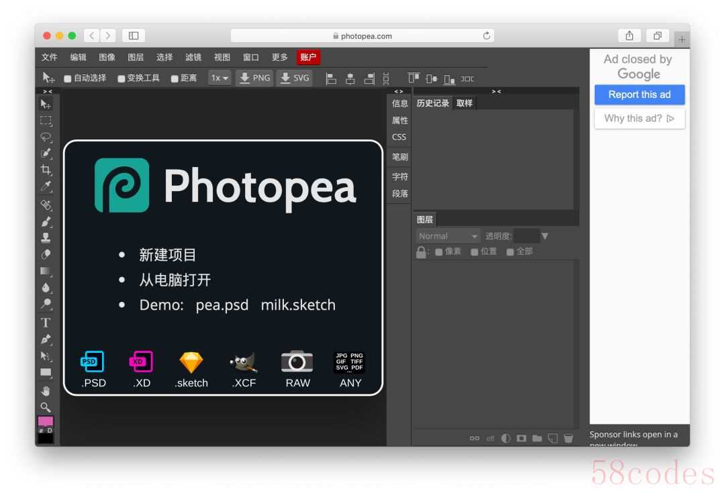
Task: Open the 编辑 menu
Action: point(78,57)
